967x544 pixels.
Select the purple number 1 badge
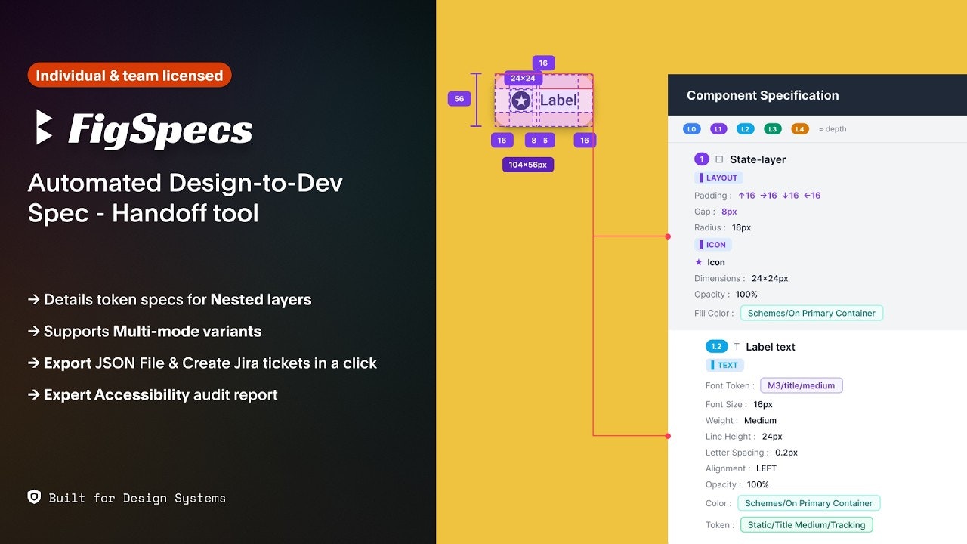pos(702,159)
